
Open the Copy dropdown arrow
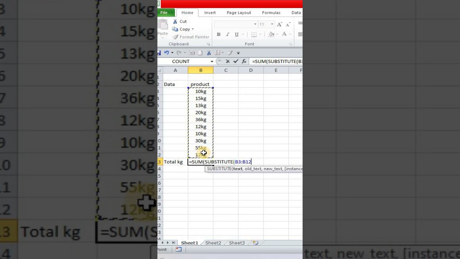(193, 29)
